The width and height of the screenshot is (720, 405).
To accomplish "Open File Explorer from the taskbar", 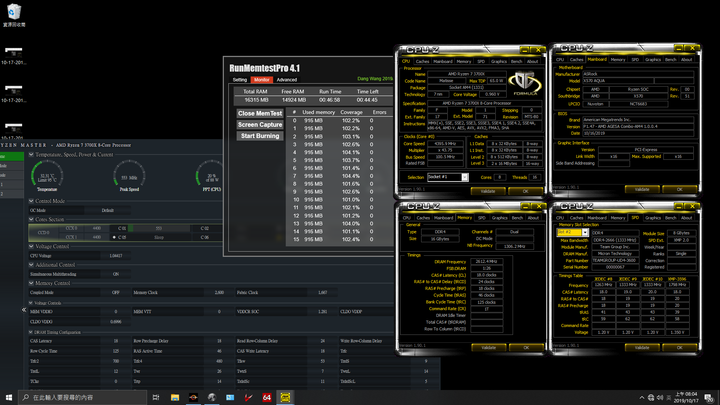I will (x=175, y=397).
